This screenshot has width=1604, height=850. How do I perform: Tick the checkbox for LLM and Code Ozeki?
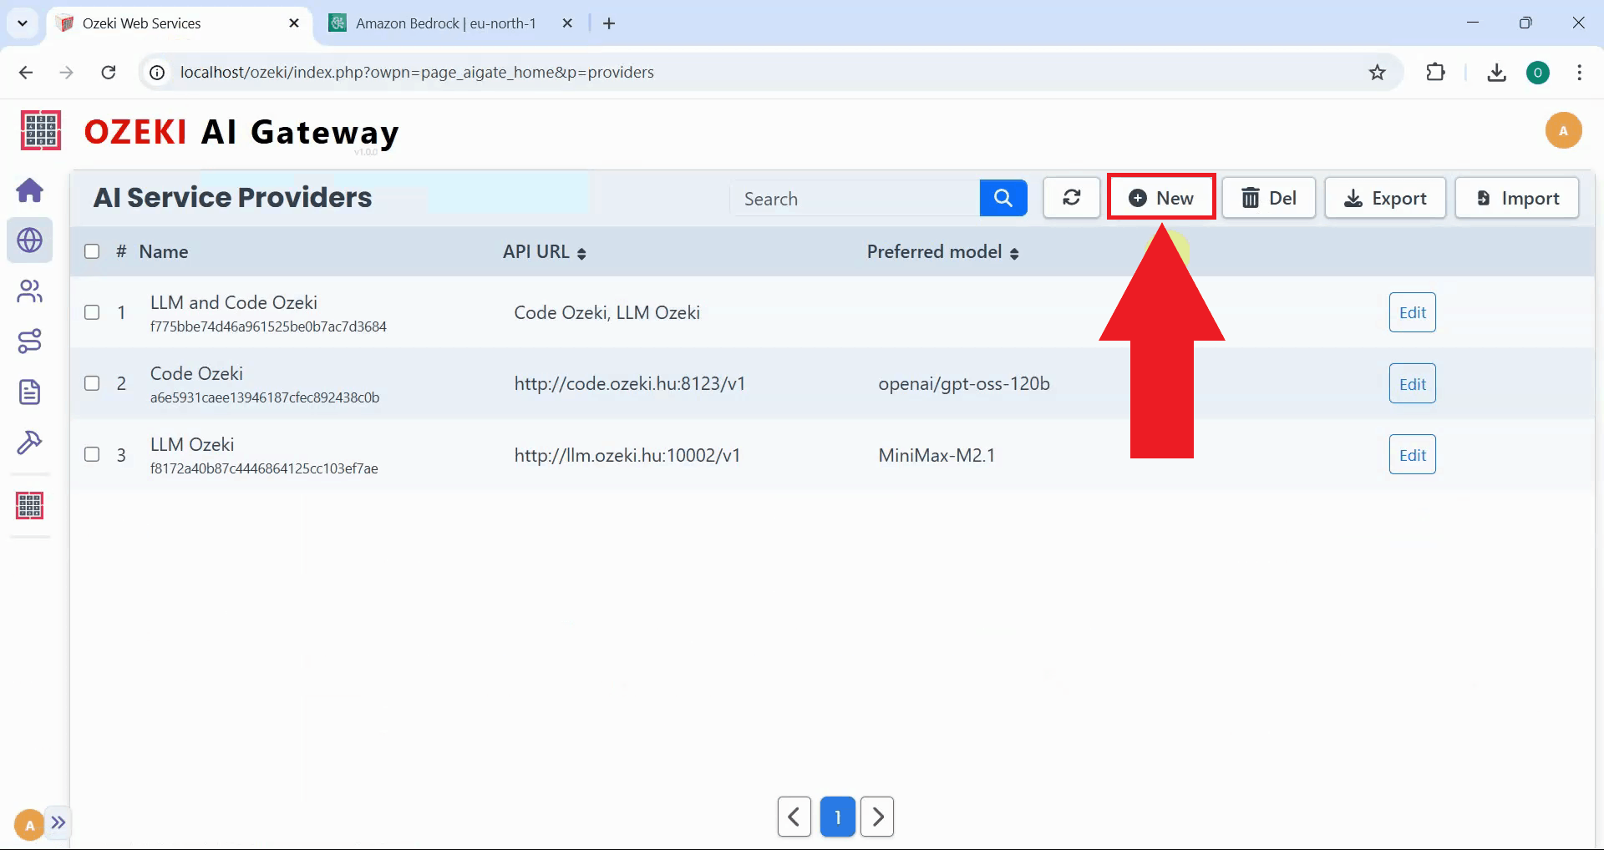point(92,312)
